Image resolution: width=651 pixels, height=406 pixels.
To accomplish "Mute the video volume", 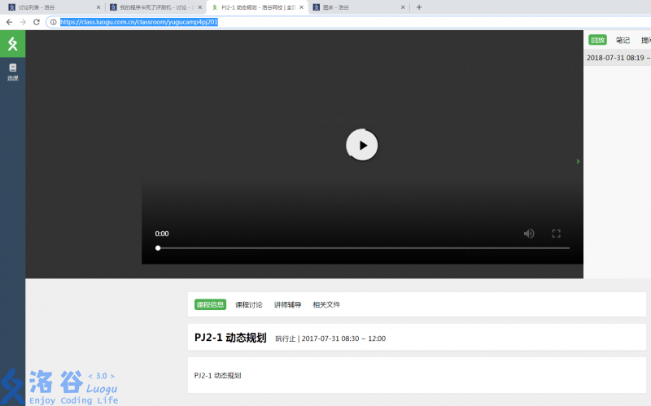I will (x=528, y=234).
